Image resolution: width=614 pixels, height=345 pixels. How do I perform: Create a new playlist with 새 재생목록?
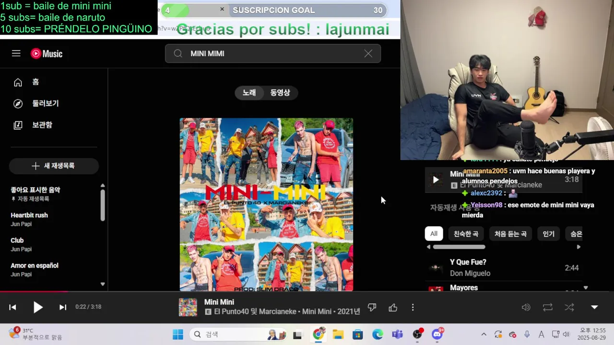point(54,166)
